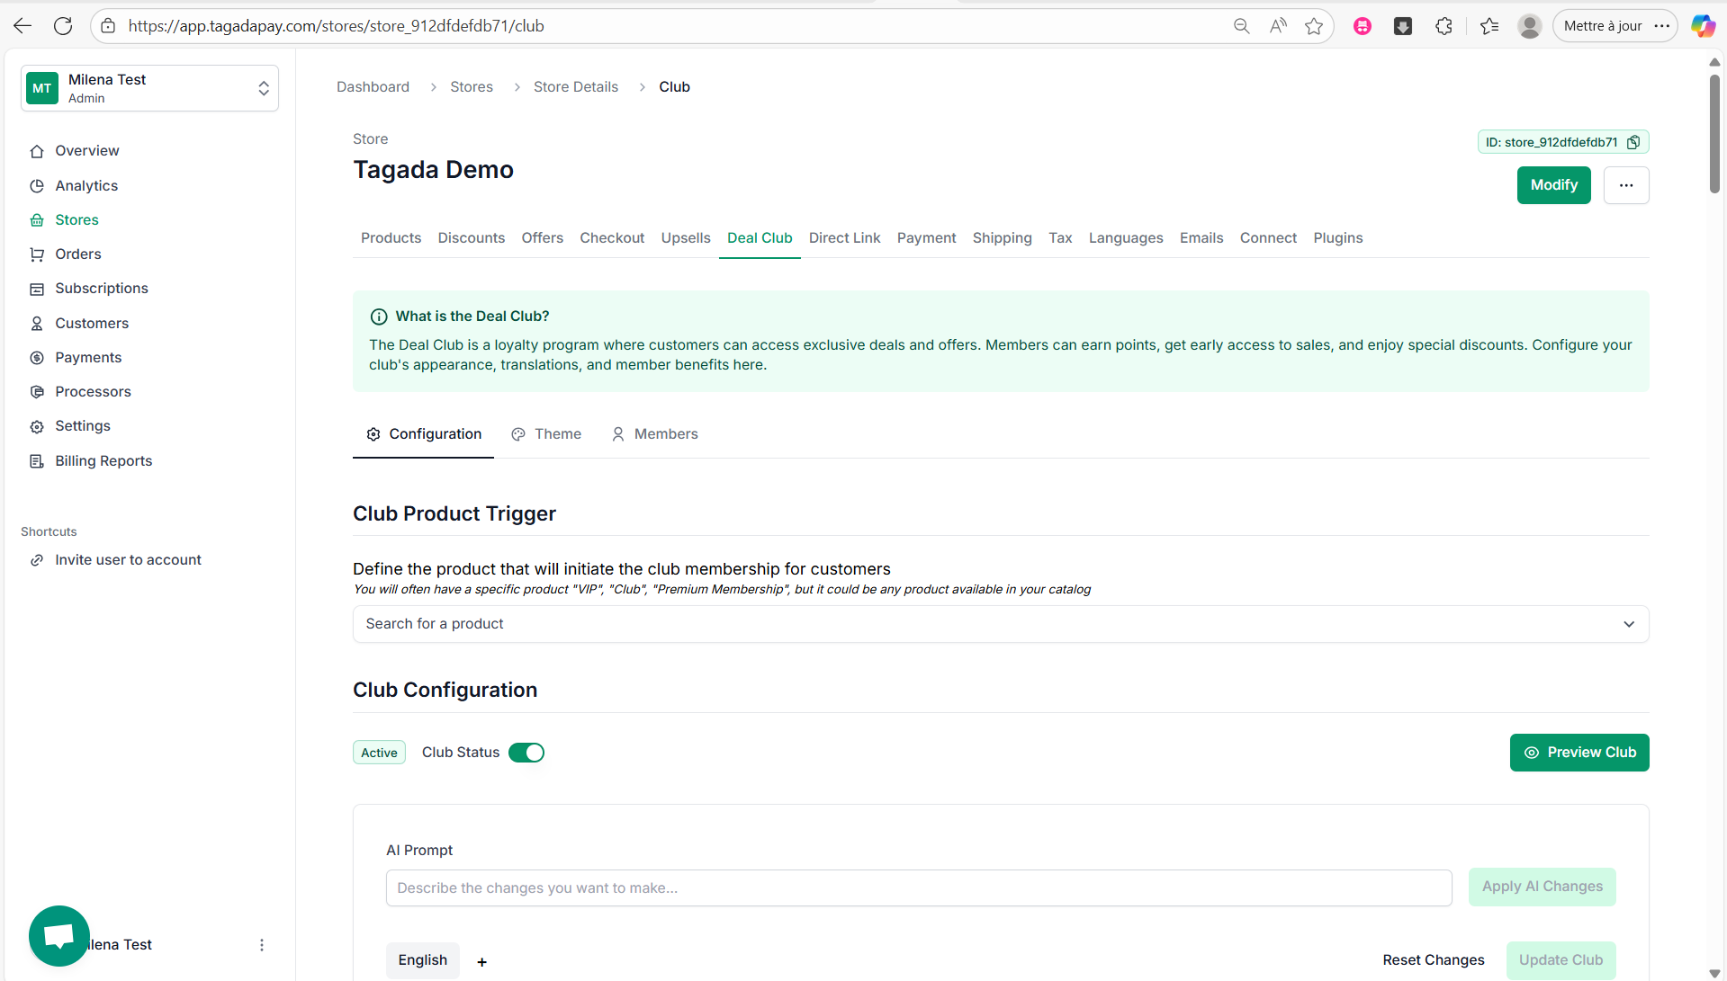Click the plus icon to add a language

[482, 962]
